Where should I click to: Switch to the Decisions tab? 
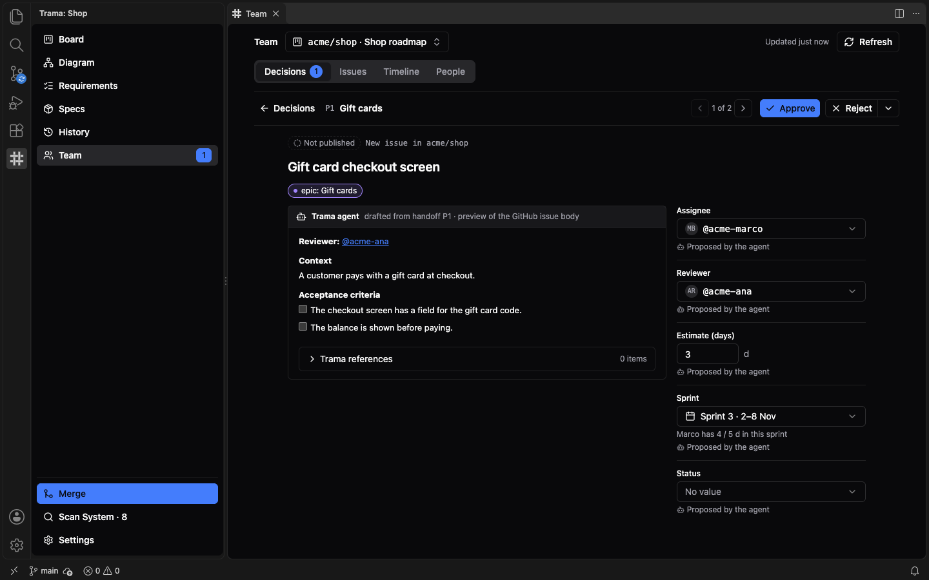[293, 72]
